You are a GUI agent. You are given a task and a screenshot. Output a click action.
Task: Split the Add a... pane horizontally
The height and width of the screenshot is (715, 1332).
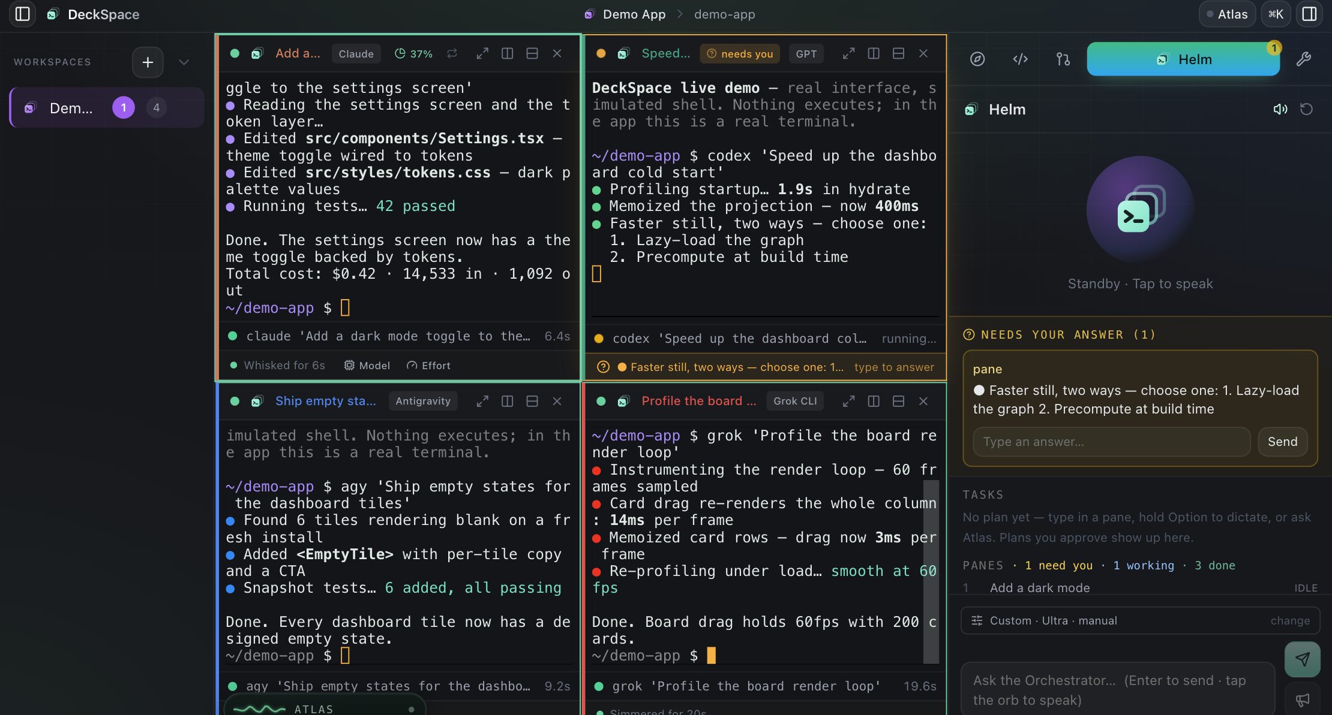pos(532,53)
